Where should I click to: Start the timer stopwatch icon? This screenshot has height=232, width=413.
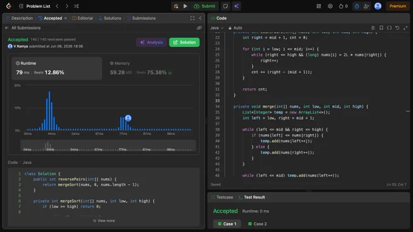pos(357,6)
